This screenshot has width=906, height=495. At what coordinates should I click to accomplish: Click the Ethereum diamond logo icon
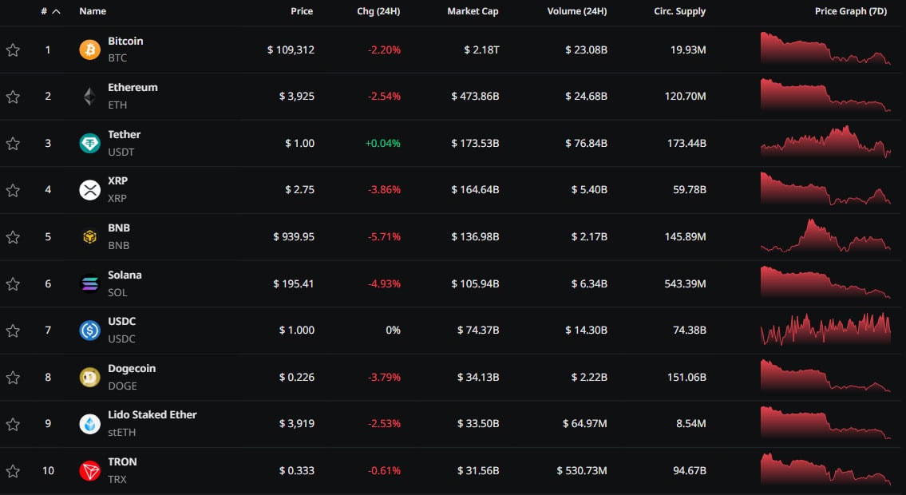[x=90, y=97]
